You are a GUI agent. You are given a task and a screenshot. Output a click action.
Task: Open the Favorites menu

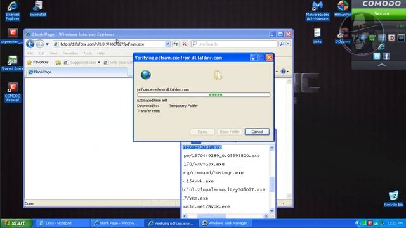point(70,53)
